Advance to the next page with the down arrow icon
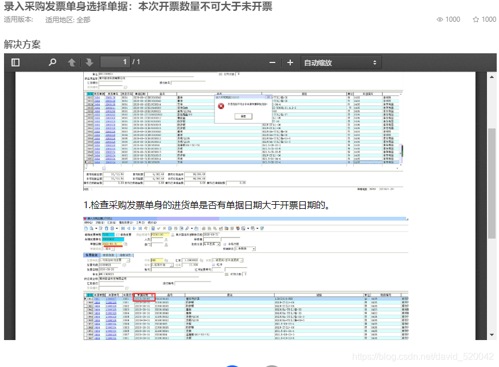499x367 pixels. 89,62
